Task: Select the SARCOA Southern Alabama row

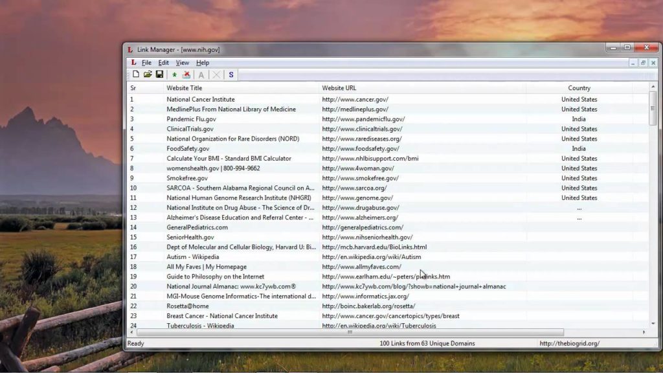Action: pos(388,188)
